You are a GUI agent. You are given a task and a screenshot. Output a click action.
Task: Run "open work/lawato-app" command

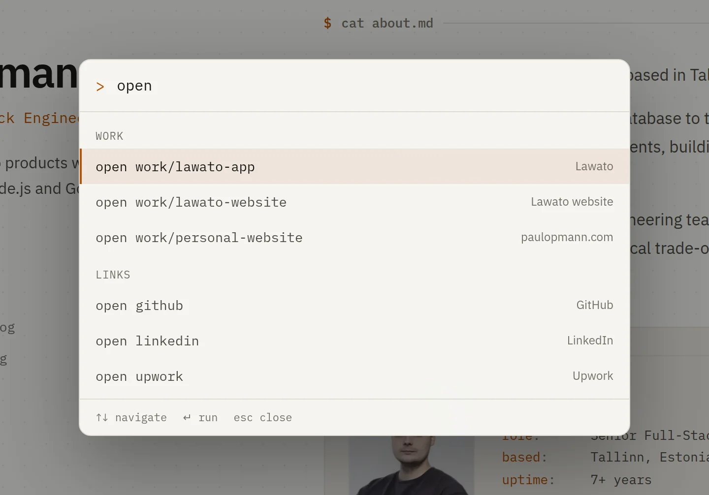tap(354, 166)
